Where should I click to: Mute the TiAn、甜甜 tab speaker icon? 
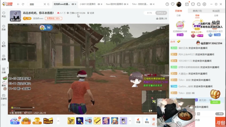(x=151, y=4)
